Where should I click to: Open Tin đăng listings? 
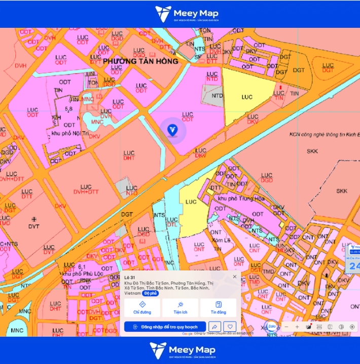point(218,308)
